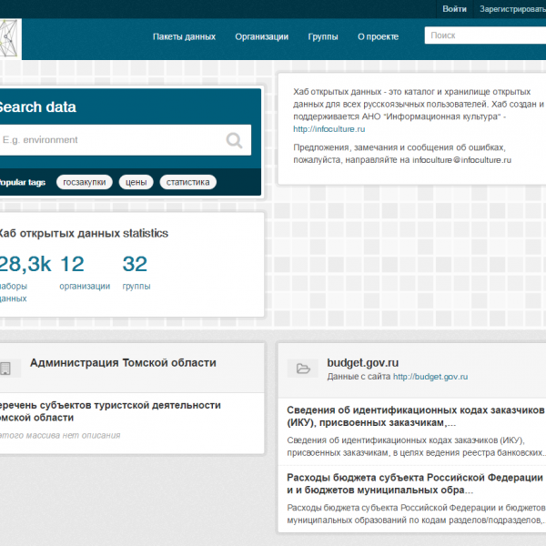Click the Зарегистрироваться link
Image resolution: width=546 pixels, height=546 pixels.
(512, 9)
